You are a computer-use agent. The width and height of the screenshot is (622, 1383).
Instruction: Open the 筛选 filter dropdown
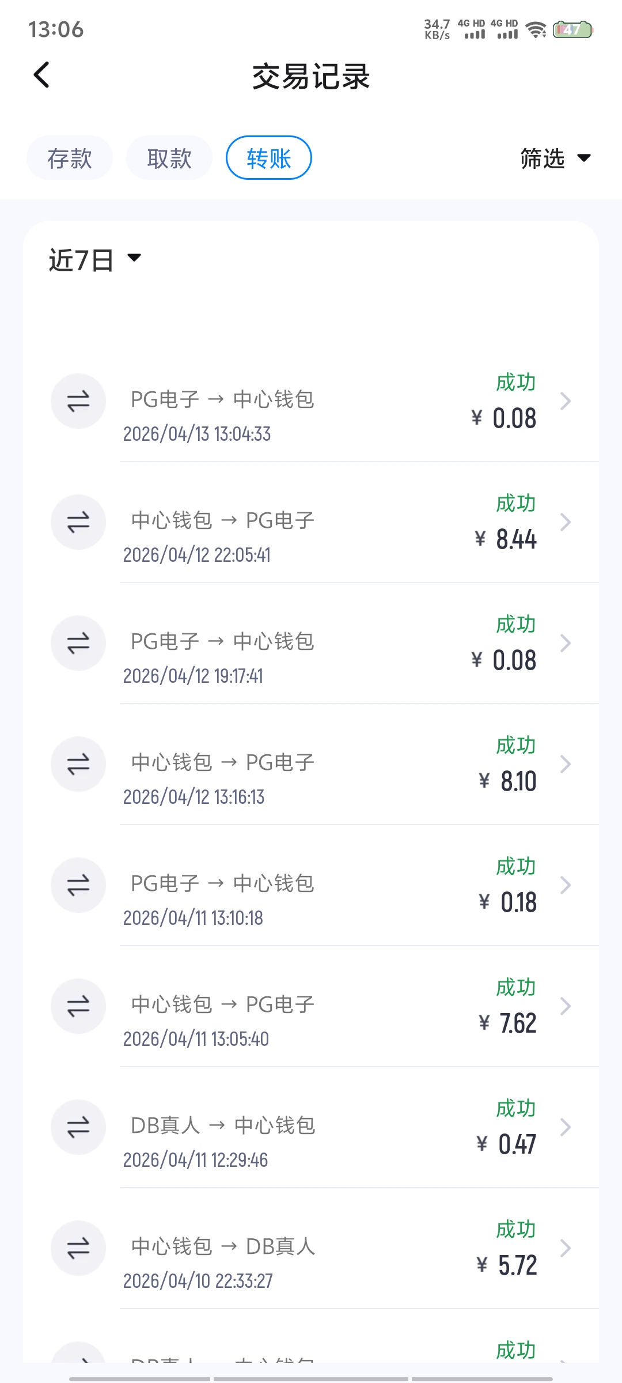click(555, 158)
